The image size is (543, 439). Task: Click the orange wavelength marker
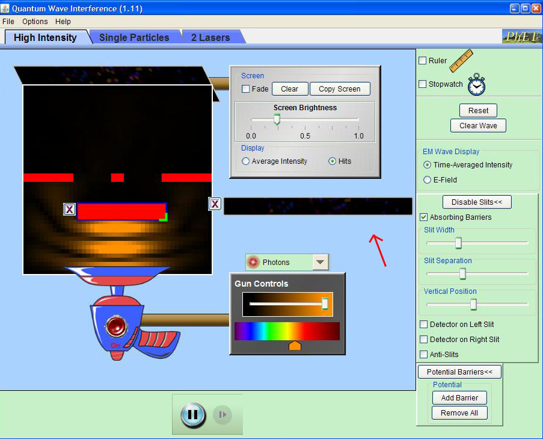tap(295, 345)
